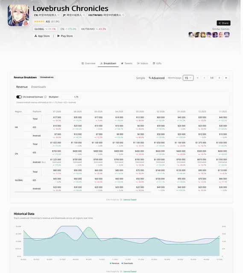This screenshot has height=273, width=243.
Task: Click the Multiplier input field
Action: pos(70,97)
